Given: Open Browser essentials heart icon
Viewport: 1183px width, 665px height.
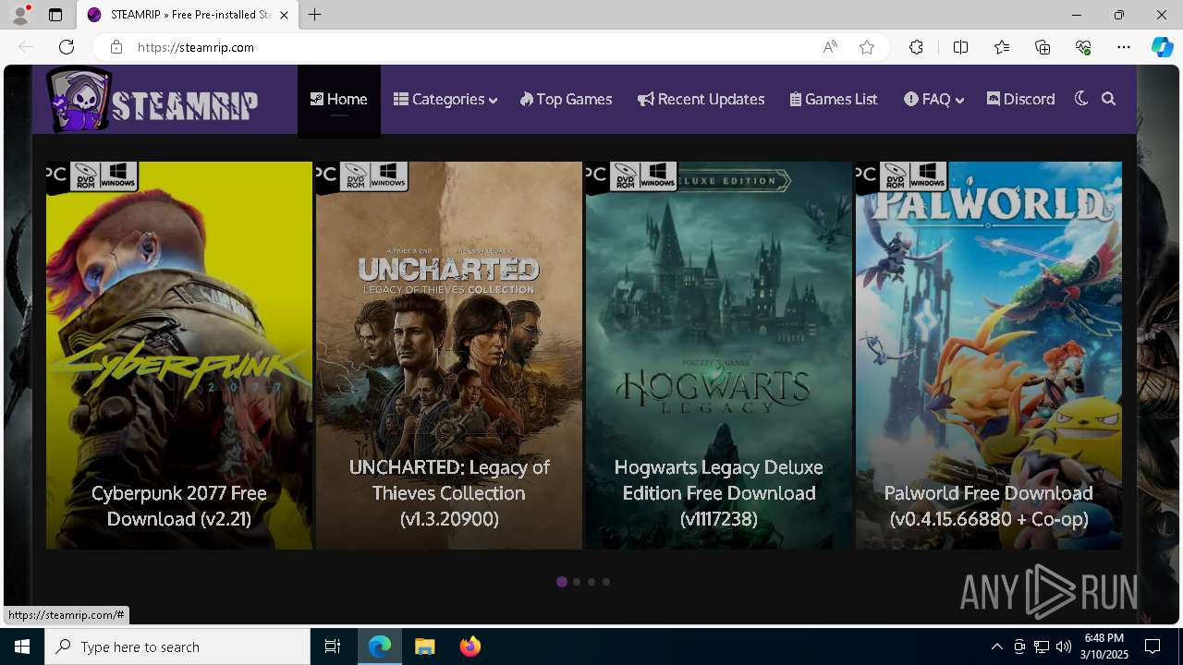Looking at the screenshot, I should point(1083,47).
